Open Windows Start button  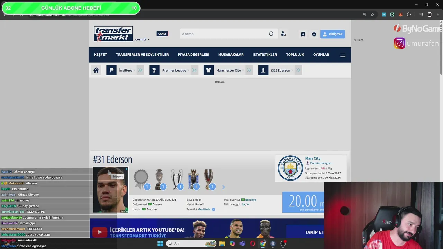[160, 243]
